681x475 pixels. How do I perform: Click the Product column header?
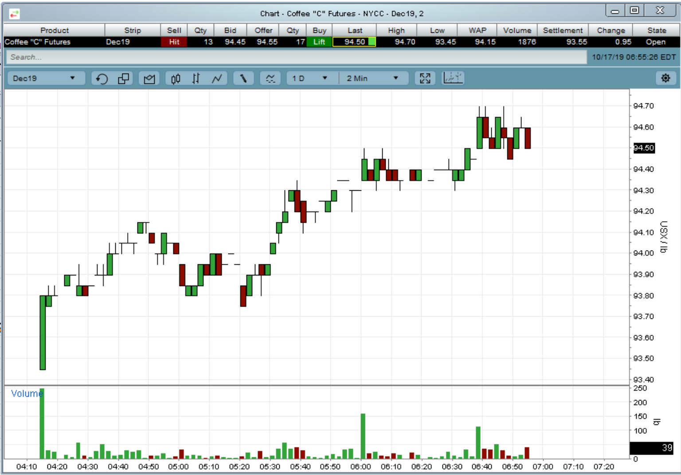(x=55, y=30)
